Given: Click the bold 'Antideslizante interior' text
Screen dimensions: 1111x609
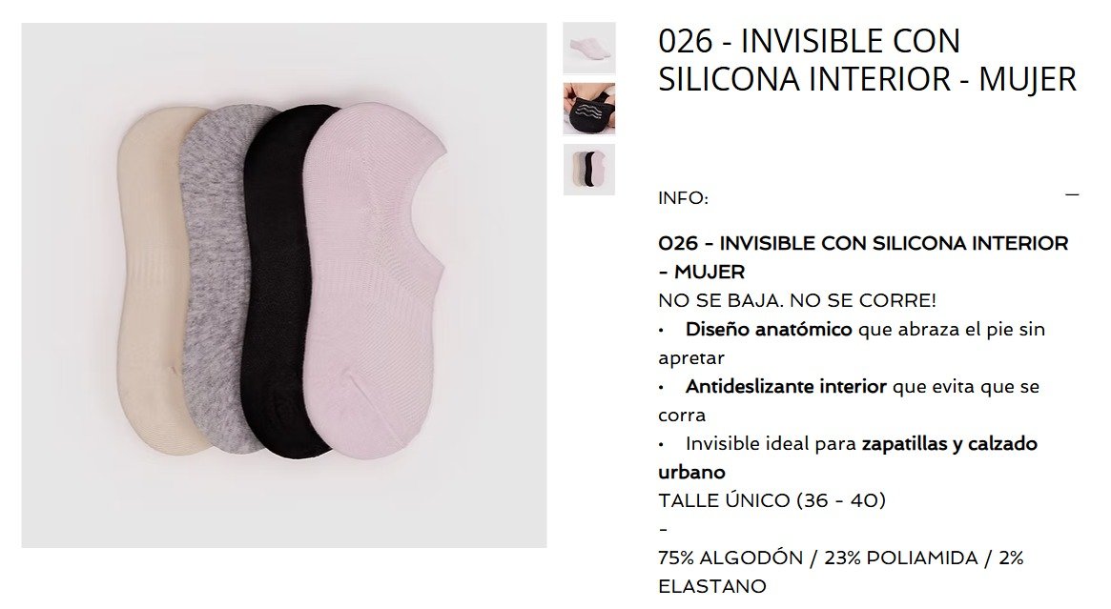Looking at the screenshot, I should point(786,387).
